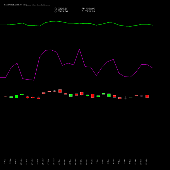The height and width of the screenshot is (170, 170).
Task: Click the BANKNIFTY chart title text
Action: 27,5
